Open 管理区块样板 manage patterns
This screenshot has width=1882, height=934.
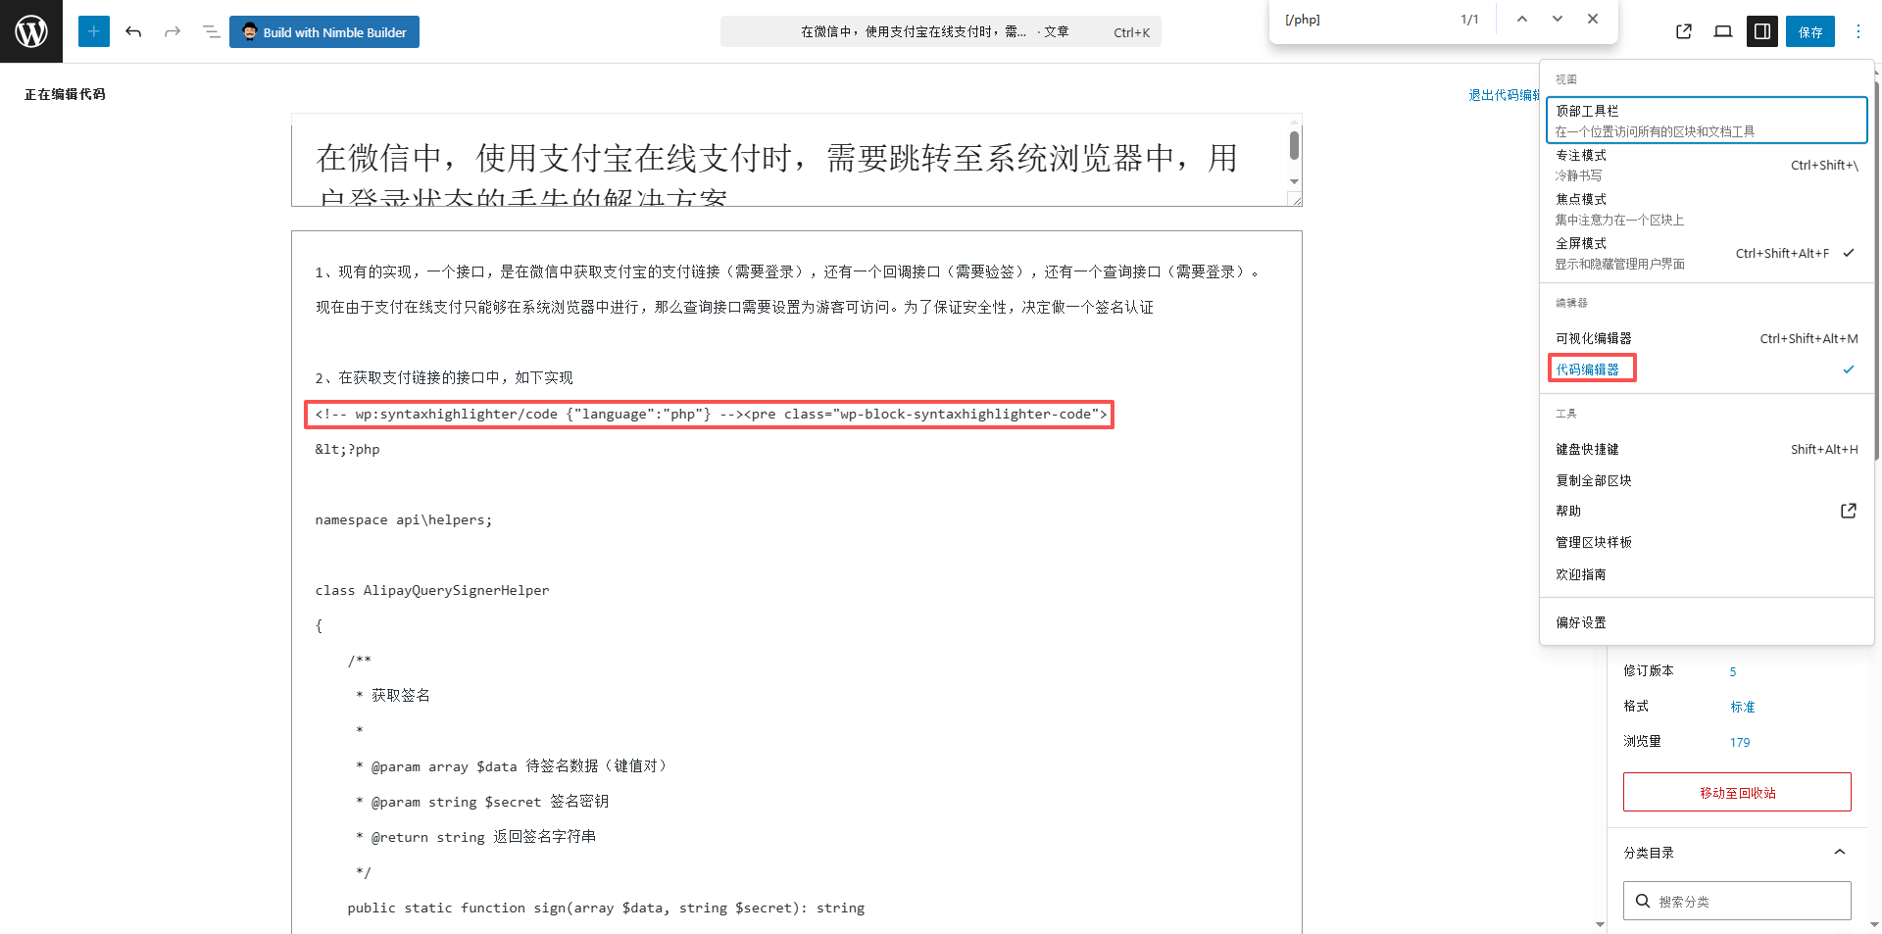1707,542
